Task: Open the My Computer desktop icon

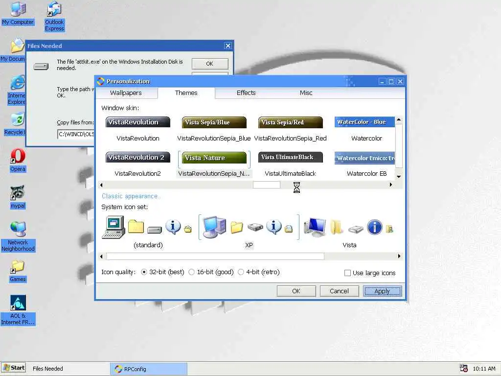Action: 18,13
